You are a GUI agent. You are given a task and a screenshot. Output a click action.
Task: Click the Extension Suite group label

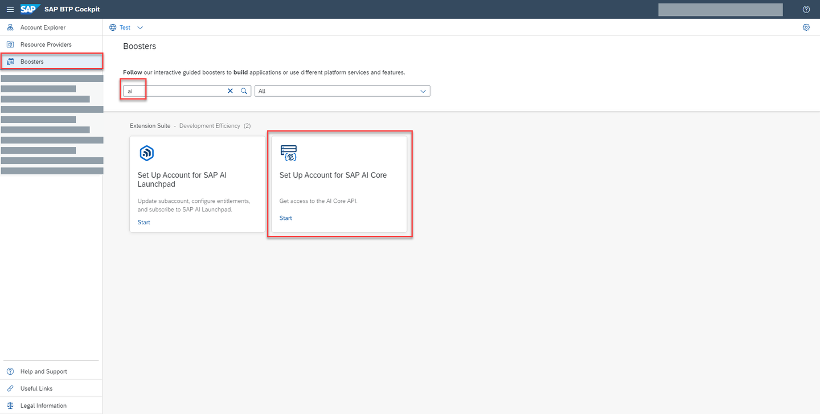[150, 125]
